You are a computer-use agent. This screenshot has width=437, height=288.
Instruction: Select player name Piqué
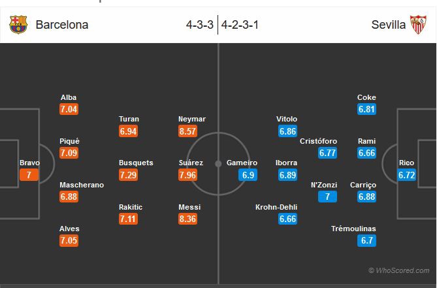(69, 141)
